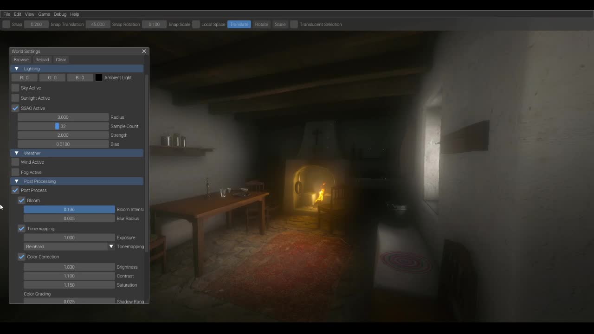Disable the Color Correction checkbox
This screenshot has height=334, width=594.
pyautogui.click(x=21, y=257)
